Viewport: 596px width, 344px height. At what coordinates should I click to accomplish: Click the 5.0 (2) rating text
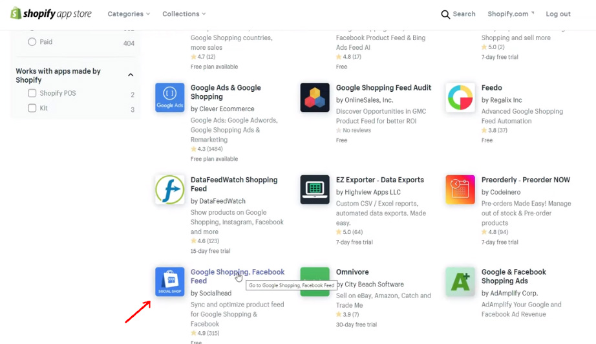[x=493, y=47]
